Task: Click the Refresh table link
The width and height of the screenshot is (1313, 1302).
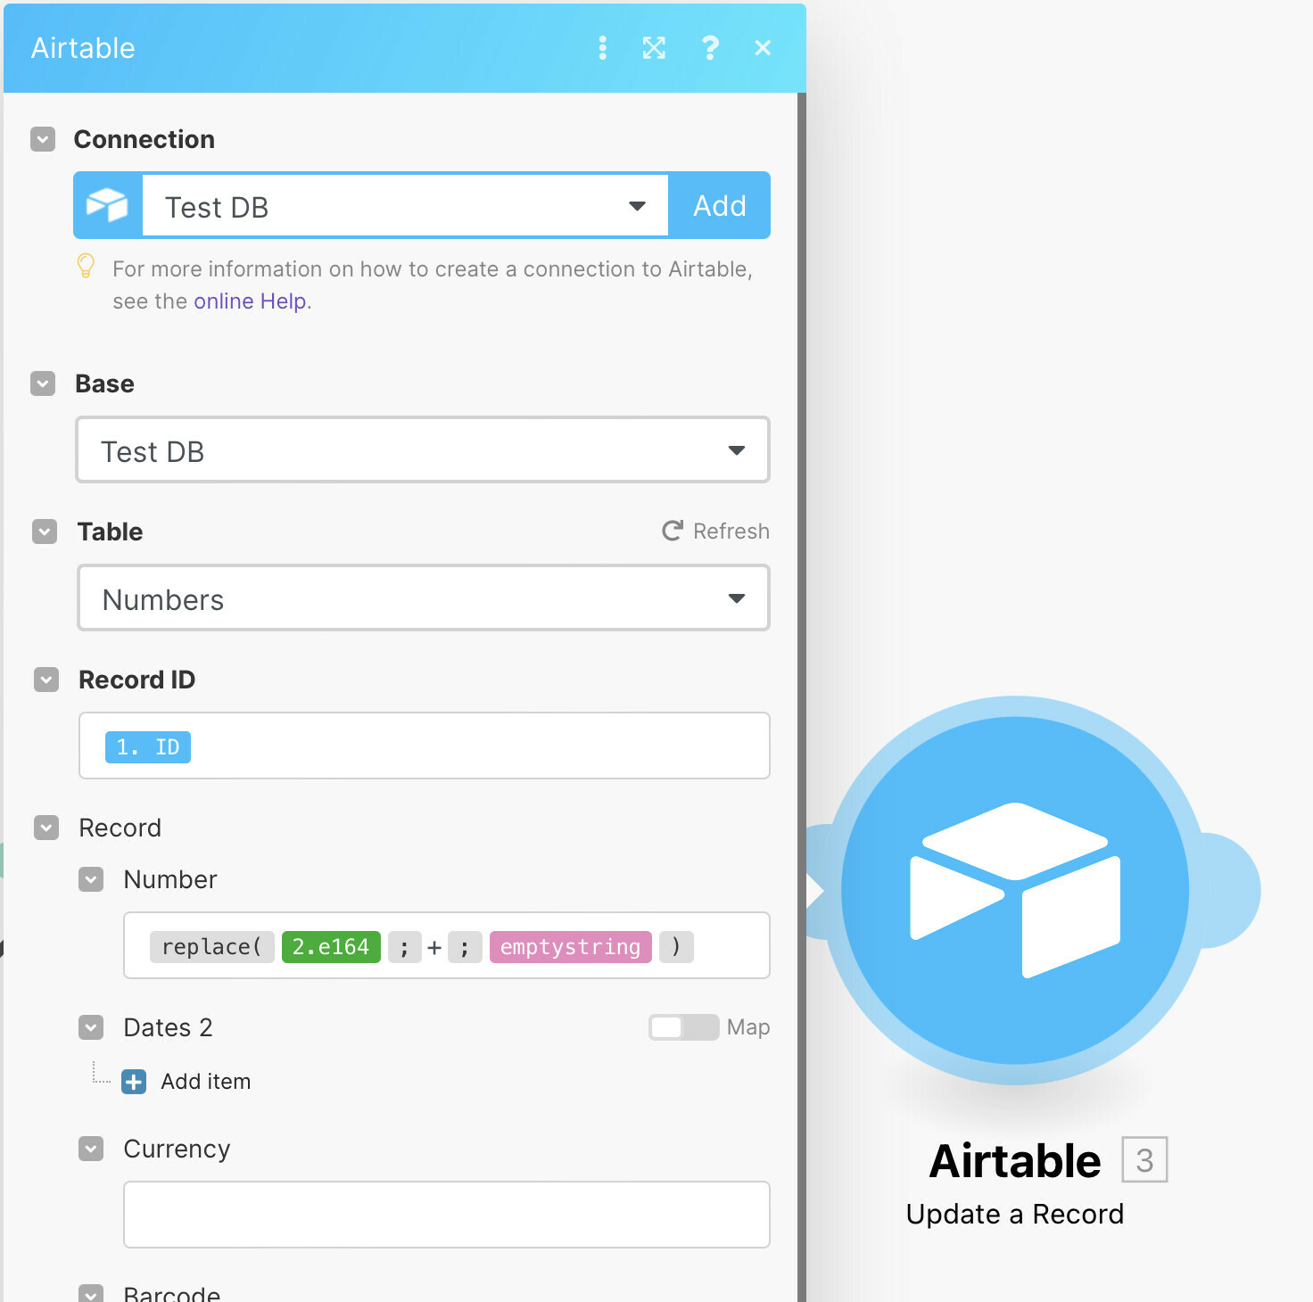Action: 715,532
